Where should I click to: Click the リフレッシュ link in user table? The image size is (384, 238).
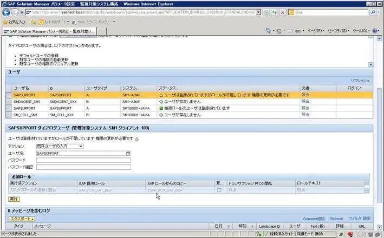coord(360,81)
